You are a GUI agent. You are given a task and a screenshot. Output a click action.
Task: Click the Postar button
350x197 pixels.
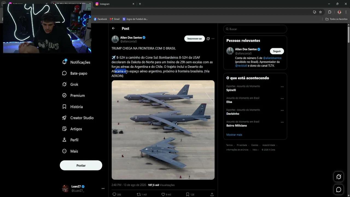tap(81, 166)
